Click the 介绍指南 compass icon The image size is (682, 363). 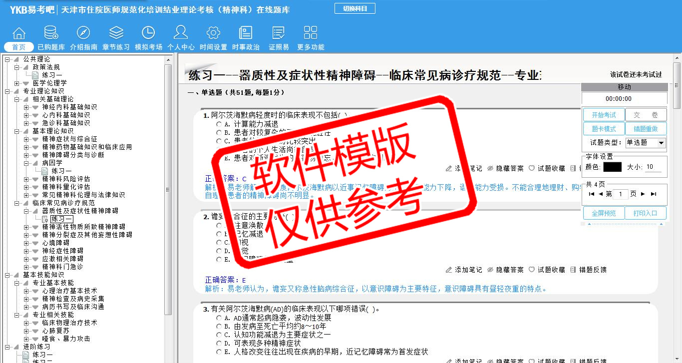click(83, 33)
